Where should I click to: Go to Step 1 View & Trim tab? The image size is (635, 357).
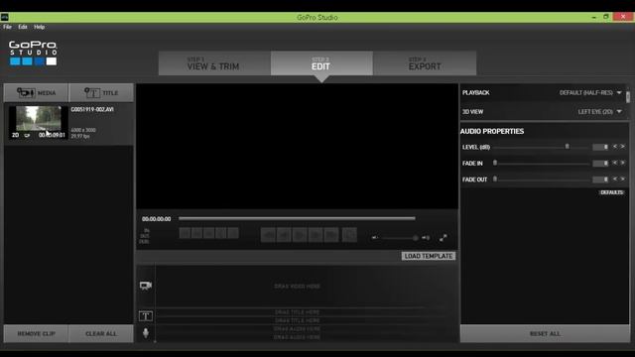[x=214, y=63]
